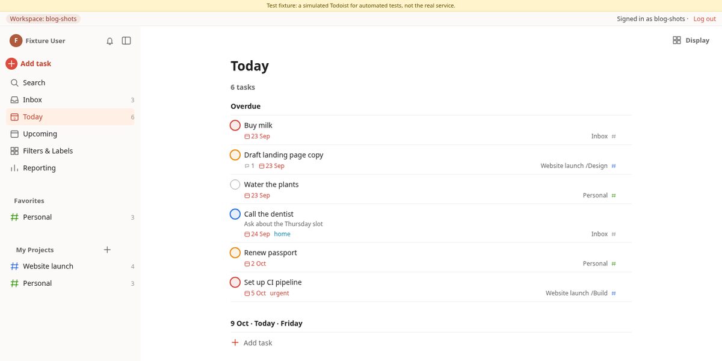Click the plus icon of Add task at bottom

pos(235,343)
